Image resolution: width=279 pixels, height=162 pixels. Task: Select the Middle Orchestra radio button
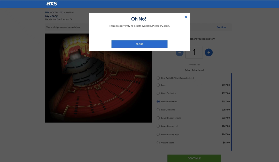click(x=158, y=101)
